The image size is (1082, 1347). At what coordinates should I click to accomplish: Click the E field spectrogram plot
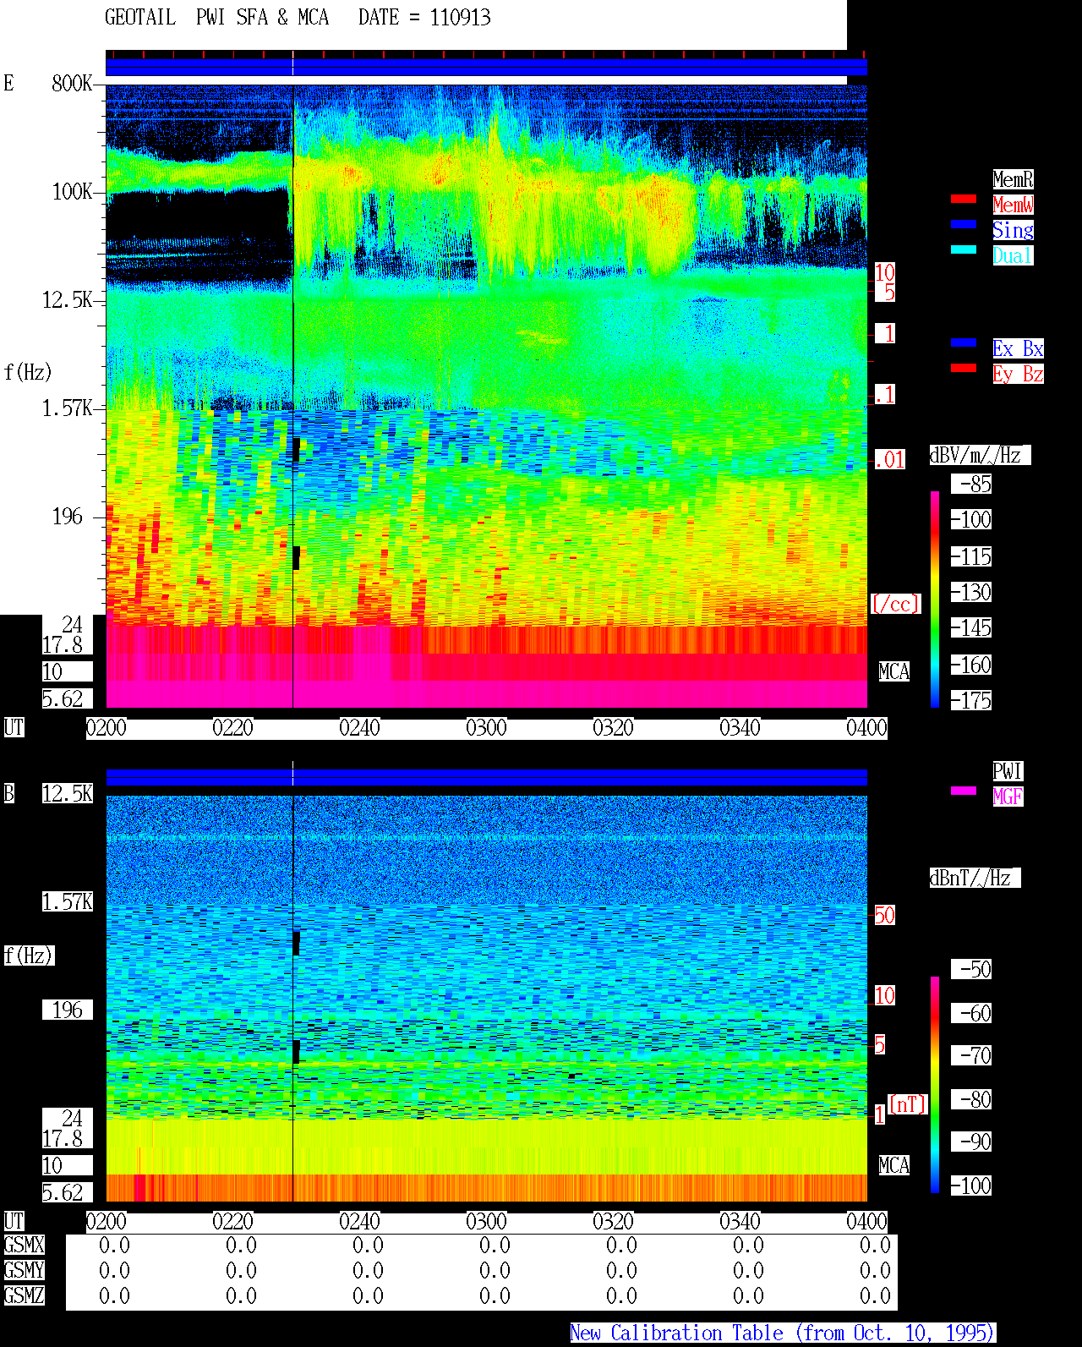point(486,396)
